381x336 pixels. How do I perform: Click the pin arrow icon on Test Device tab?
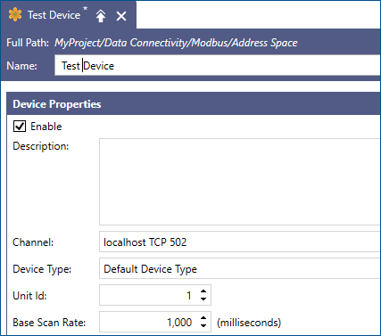101,15
